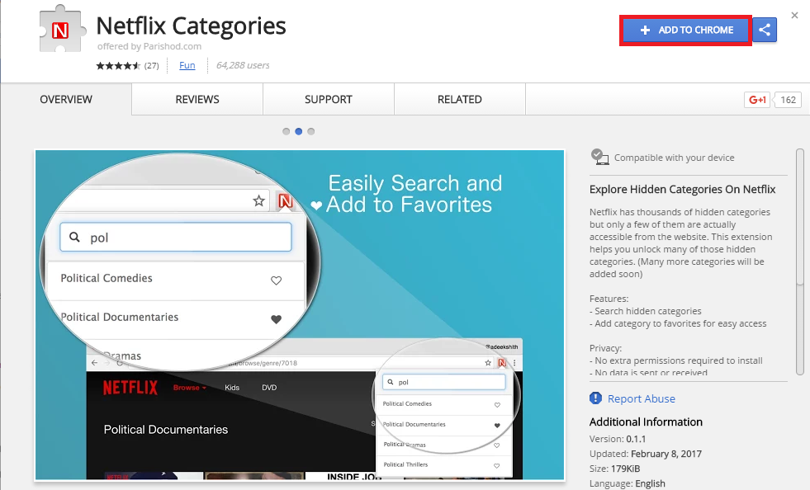Click the 'Size: 179KiB' text
810x490 pixels.
(x=615, y=469)
